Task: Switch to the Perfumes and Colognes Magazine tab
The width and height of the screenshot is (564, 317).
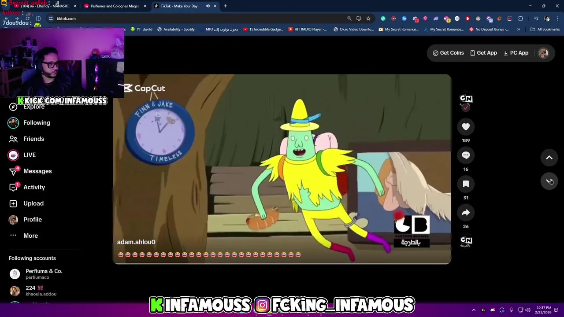Action: pos(115,6)
